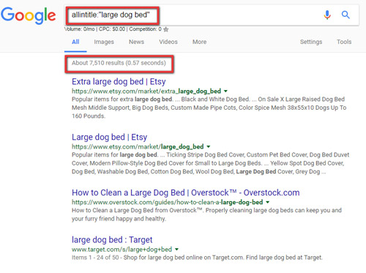
Task: Expand dropdown arrow beside overstock.com URL
Action: pos(268,202)
